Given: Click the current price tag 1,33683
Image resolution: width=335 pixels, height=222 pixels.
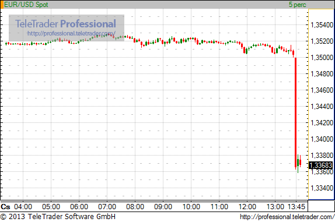Looking at the screenshot, I should [321, 165].
